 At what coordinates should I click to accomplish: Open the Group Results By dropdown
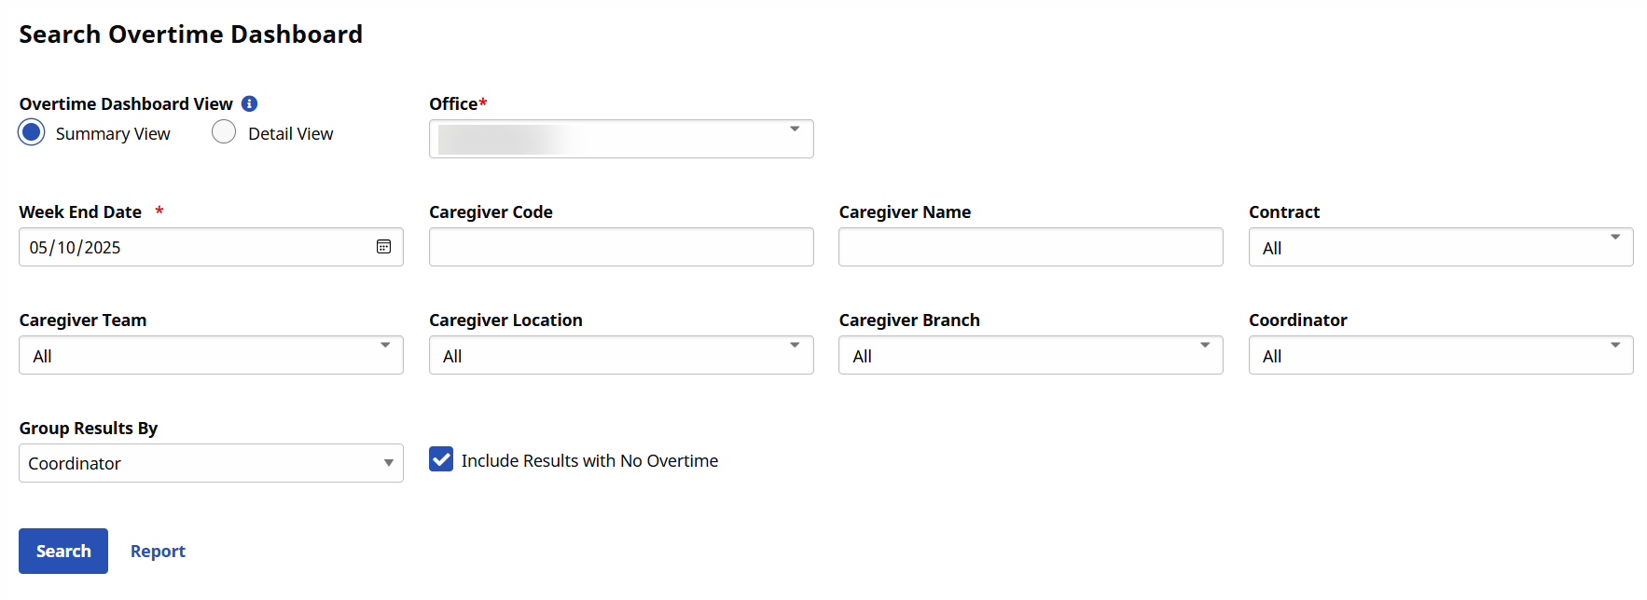tap(211, 463)
